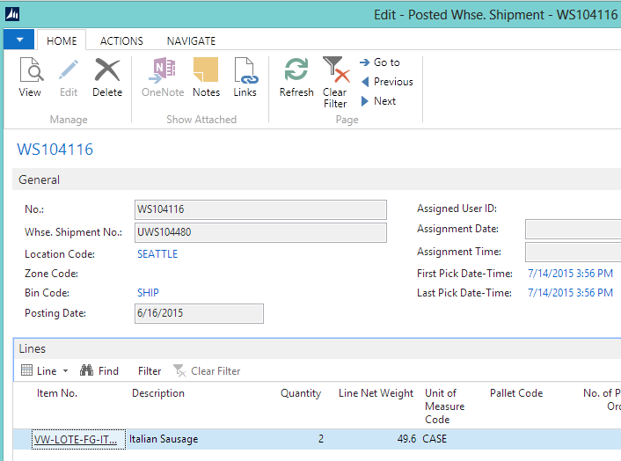
Task: Click the SHIP bin code link
Action: tap(148, 293)
